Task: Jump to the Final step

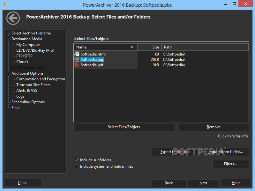Action: tap(15, 108)
